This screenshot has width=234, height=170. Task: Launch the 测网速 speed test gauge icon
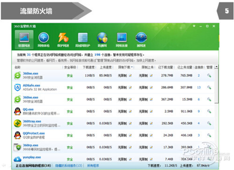pyautogui.click(x=141, y=40)
